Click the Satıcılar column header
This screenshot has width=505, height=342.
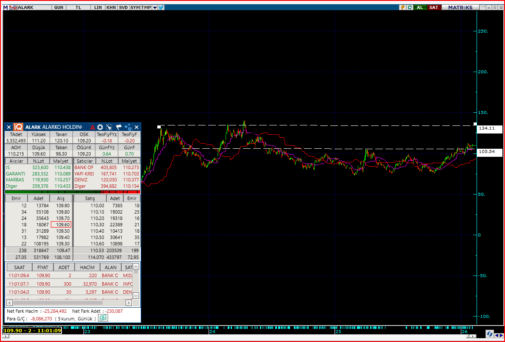[x=85, y=161]
